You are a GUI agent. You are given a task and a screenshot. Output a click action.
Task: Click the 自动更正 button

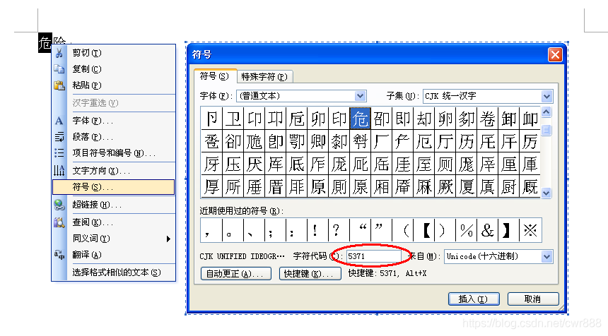tap(236, 274)
